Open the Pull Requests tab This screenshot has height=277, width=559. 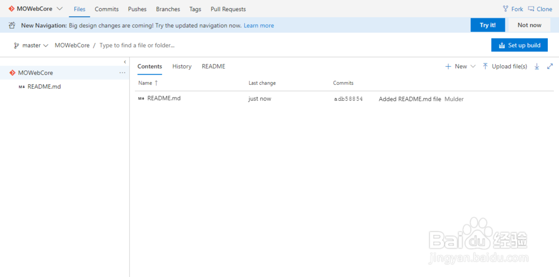228,9
